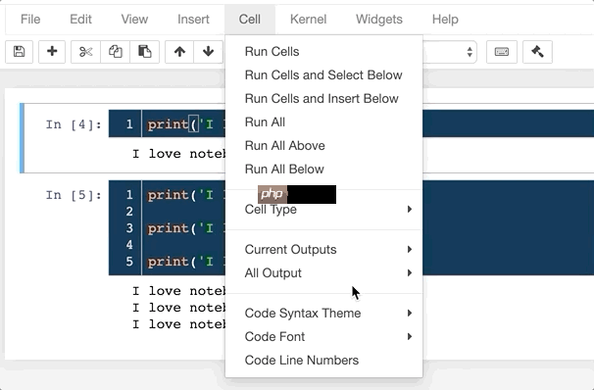Open the Edit menu

80,20
